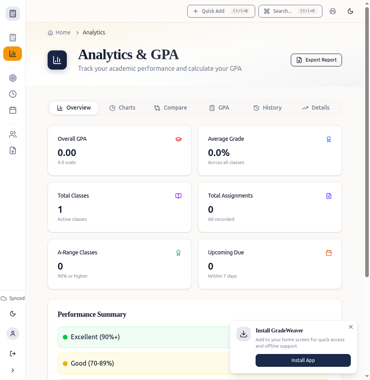The image size is (370, 380).
Task: Open the Print icon in the top bar
Action: [333, 11]
